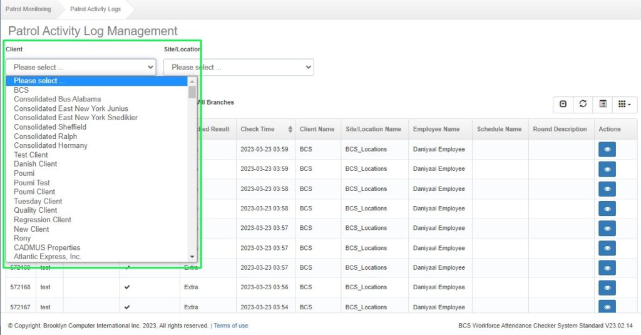Viewport: 641px width, 335px height.
Task: View details of row 572168 via eye icon
Action: 607,287
